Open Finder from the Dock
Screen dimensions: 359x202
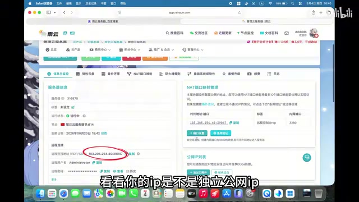(x=40, y=194)
